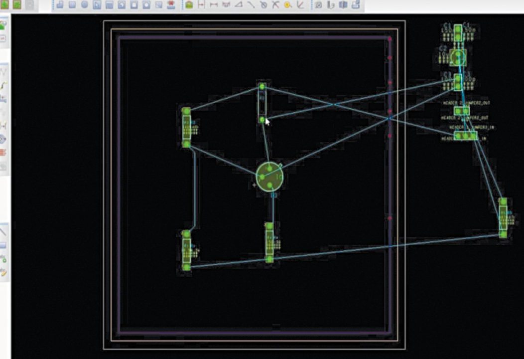This screenshot has width=524, height=359.
Task: Select the round transistor component at board center
Action: pyautogui.click(x=269, y=176)
